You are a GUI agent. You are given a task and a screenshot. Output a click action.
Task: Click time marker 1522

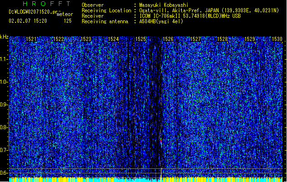click(x=58, y=39)
